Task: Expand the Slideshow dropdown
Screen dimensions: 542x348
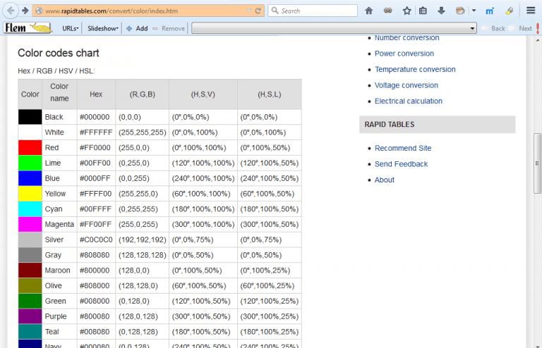Action: click(103, 28)
